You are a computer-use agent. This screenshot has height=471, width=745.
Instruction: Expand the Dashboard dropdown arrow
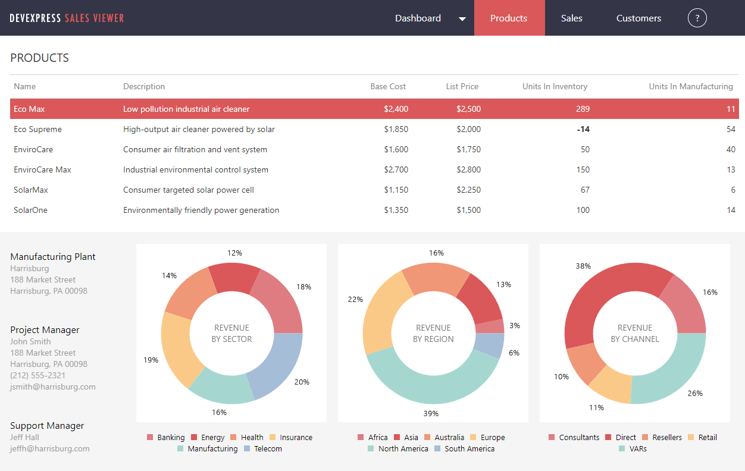pyautogui.click(x=462, y=18)
